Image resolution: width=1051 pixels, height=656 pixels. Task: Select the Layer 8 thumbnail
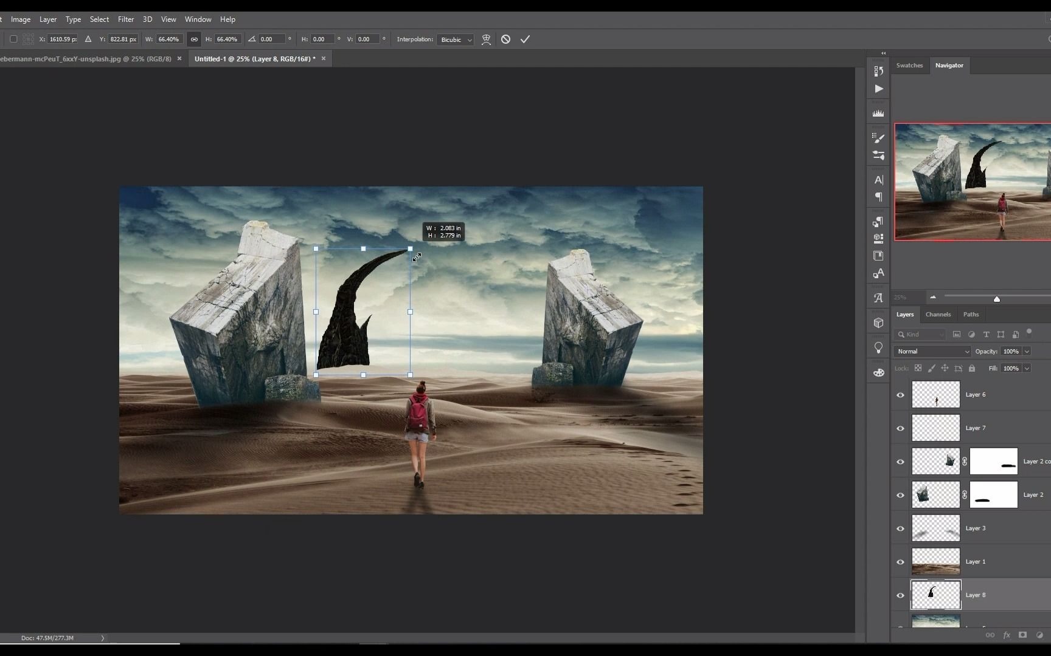point(935,595)
